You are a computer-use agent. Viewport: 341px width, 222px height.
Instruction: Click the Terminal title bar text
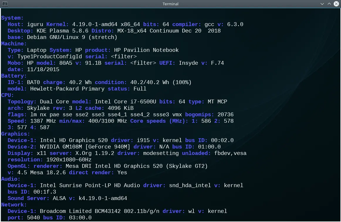point(170,4)
